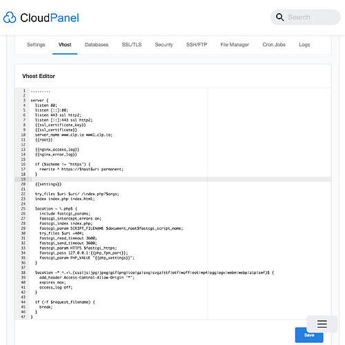
Task: Click line number 19 in the gutter
Action: [23, 179]
